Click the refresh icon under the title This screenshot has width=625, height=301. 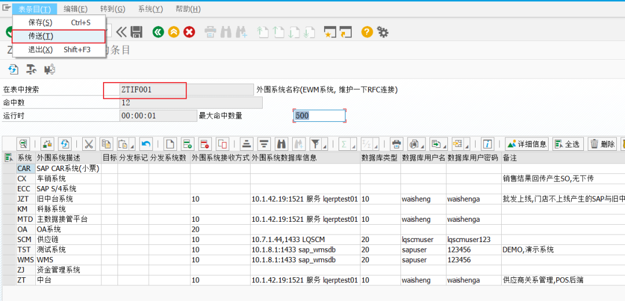click(x=13, y=69)
